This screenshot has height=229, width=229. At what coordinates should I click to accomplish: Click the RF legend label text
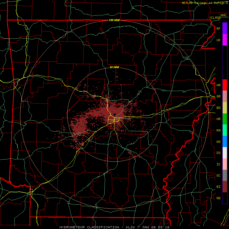[219, 28]
